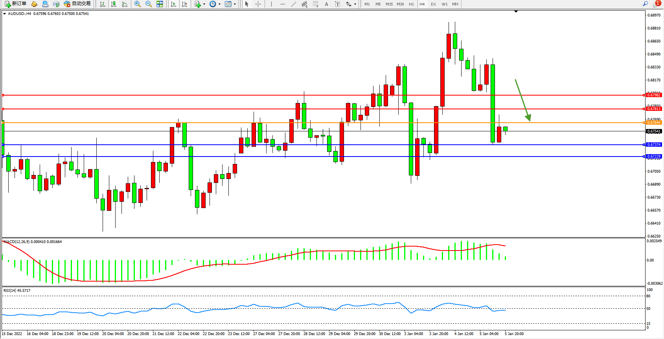Image resolution: width=664 pixels, height=339 pixels.
Task: Switch timeframe to D1
Action: [433, 4]
